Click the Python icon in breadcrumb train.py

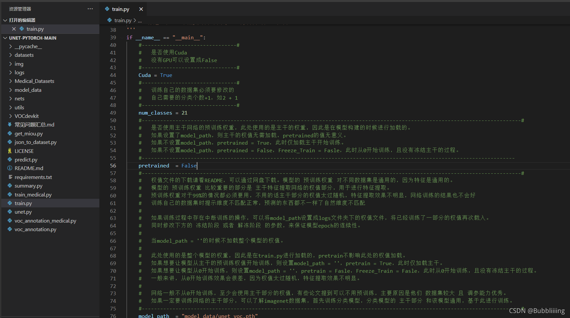coord(110,20)
